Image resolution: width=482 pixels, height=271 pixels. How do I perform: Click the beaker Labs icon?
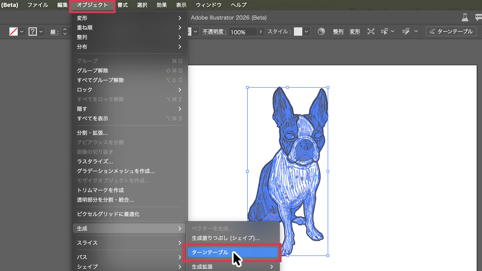(x=465, y=18)
